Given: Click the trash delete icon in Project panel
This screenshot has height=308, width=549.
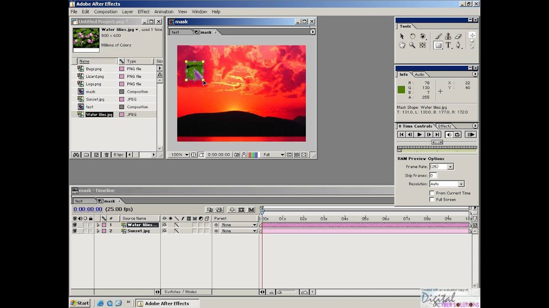Looking at the screenshot, I should coord(107,155).
